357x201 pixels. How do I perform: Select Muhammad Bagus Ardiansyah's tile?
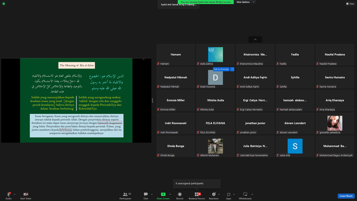(x=335, y=146)
